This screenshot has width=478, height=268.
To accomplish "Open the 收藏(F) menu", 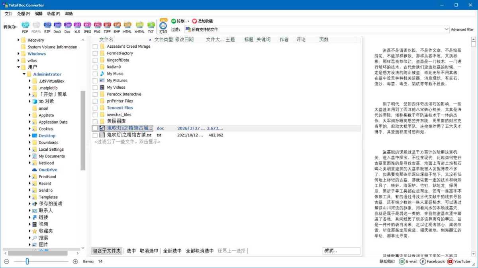I will 54,13.
